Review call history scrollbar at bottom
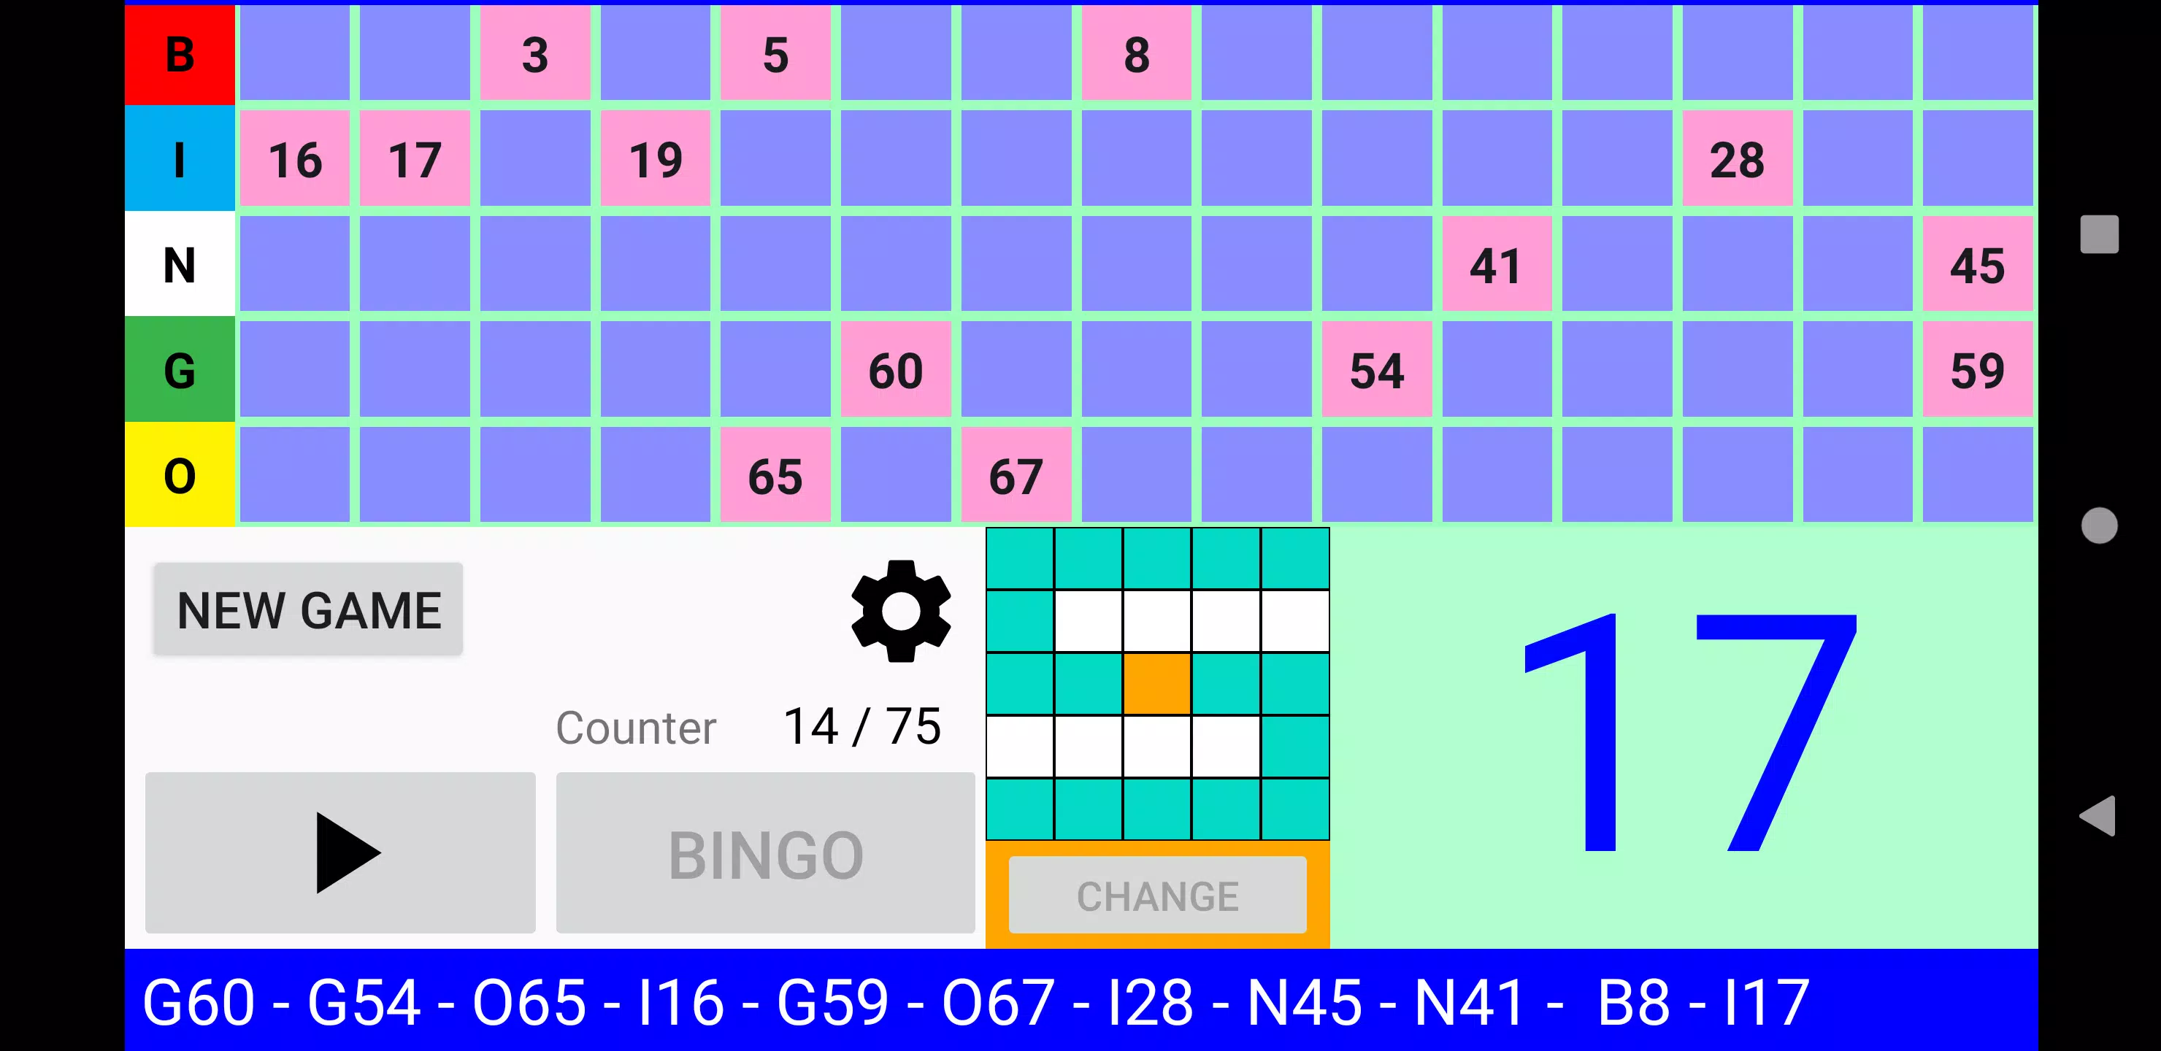The image size is (2161, 1051). click(x=1082, y=1001)
